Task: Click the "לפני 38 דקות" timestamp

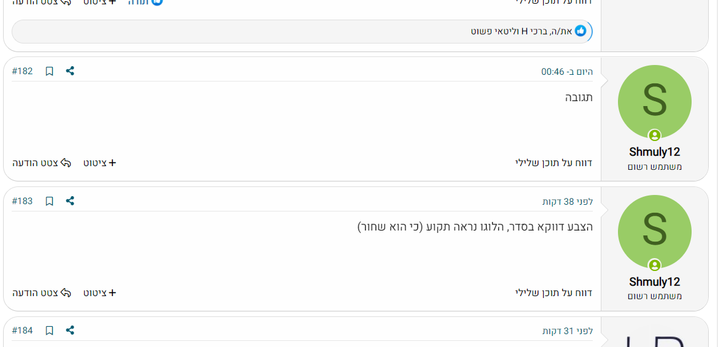Action: (568, 202)
